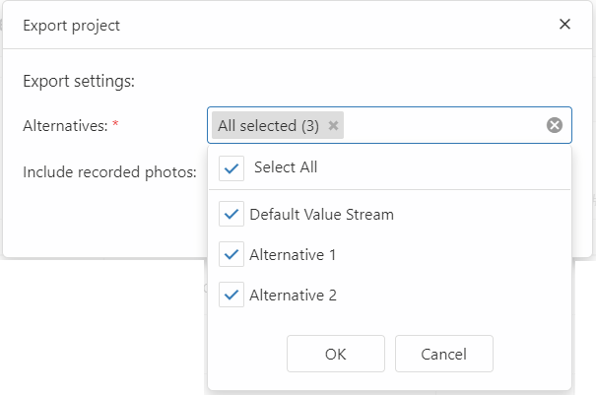Click the "Select All" option text
The height and width of the screenshot is (395, 596).
point(286,167)
